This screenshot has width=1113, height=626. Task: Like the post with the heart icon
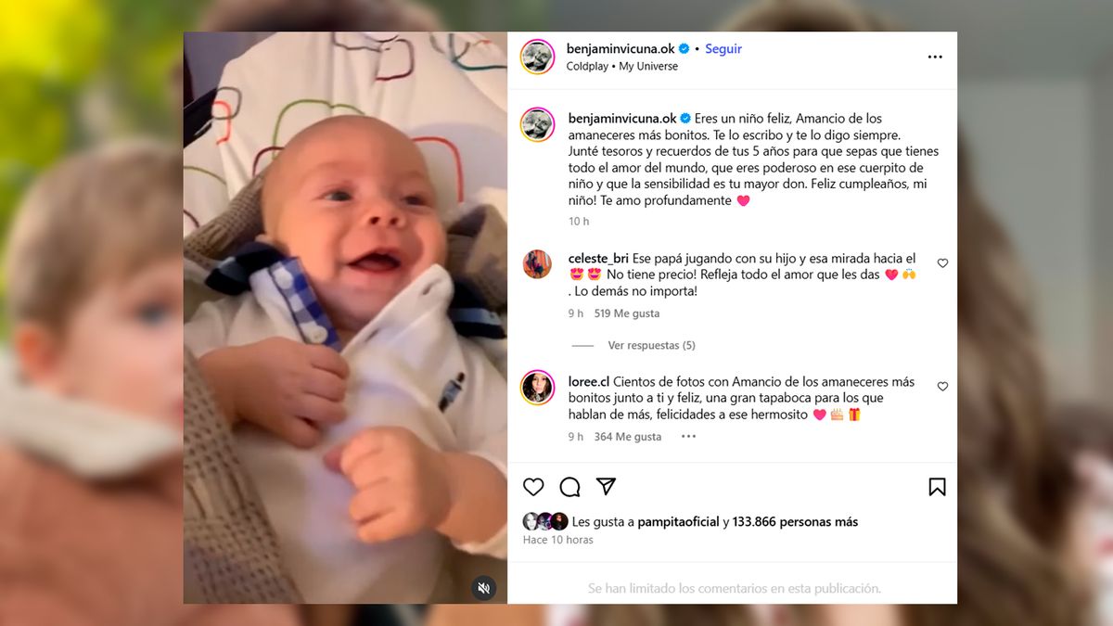tap(533, 487)
